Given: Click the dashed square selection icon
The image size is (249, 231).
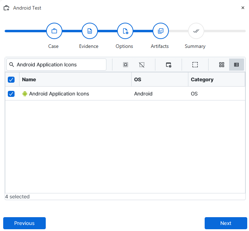Looking at the screenshot, I should 195,65.
